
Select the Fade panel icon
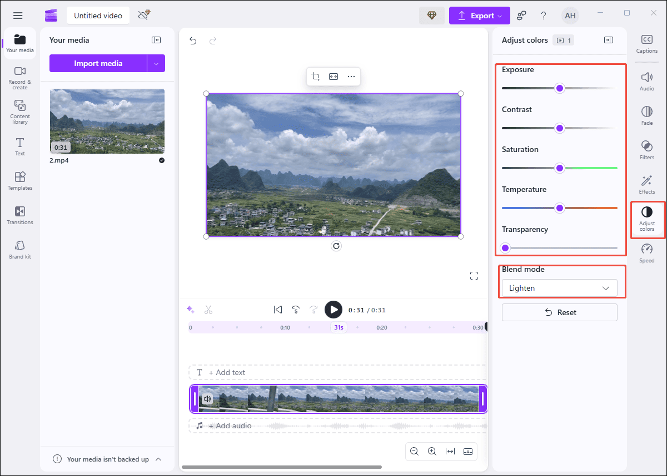click(646, 115)
